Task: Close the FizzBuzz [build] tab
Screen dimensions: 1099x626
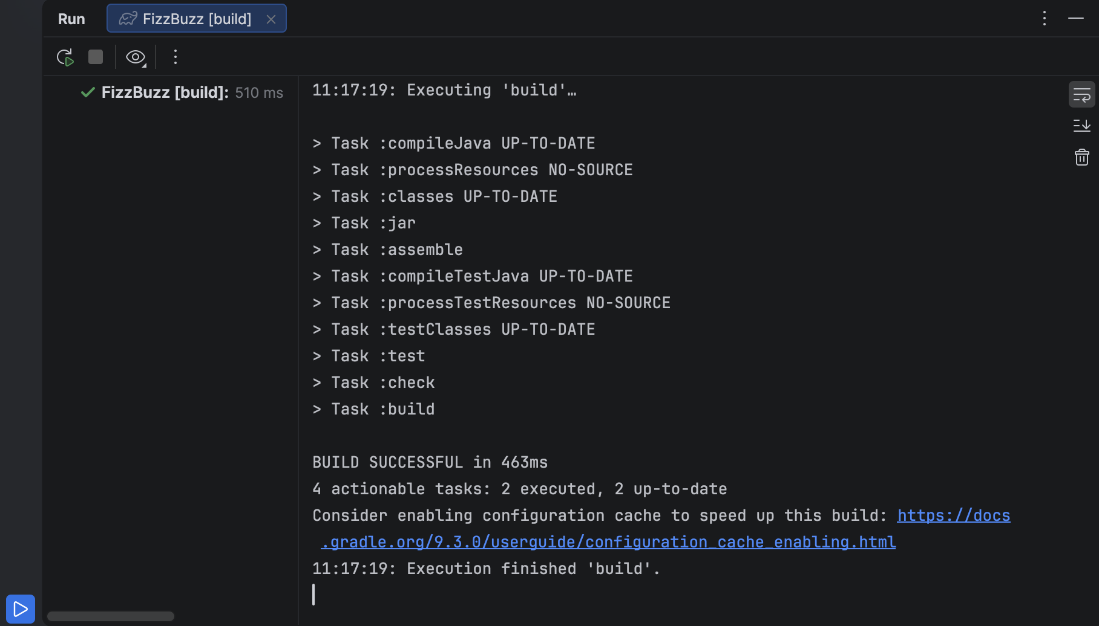Action: click(x=271, y=19)
